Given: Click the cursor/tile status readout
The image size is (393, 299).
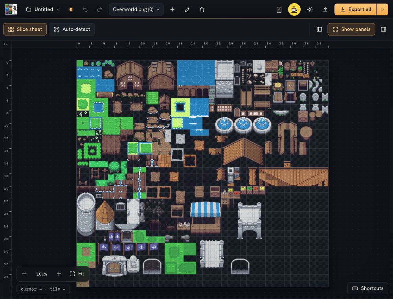Looking at the screenshot, I should click(x=43, y=289).
